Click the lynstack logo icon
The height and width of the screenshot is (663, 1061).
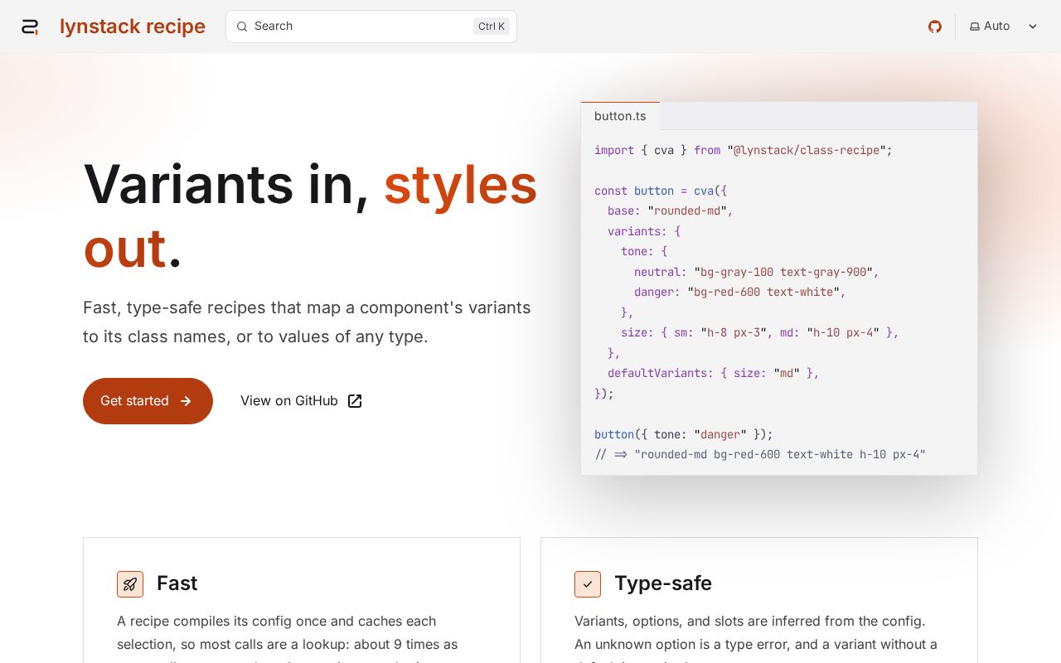click(30, 27)
